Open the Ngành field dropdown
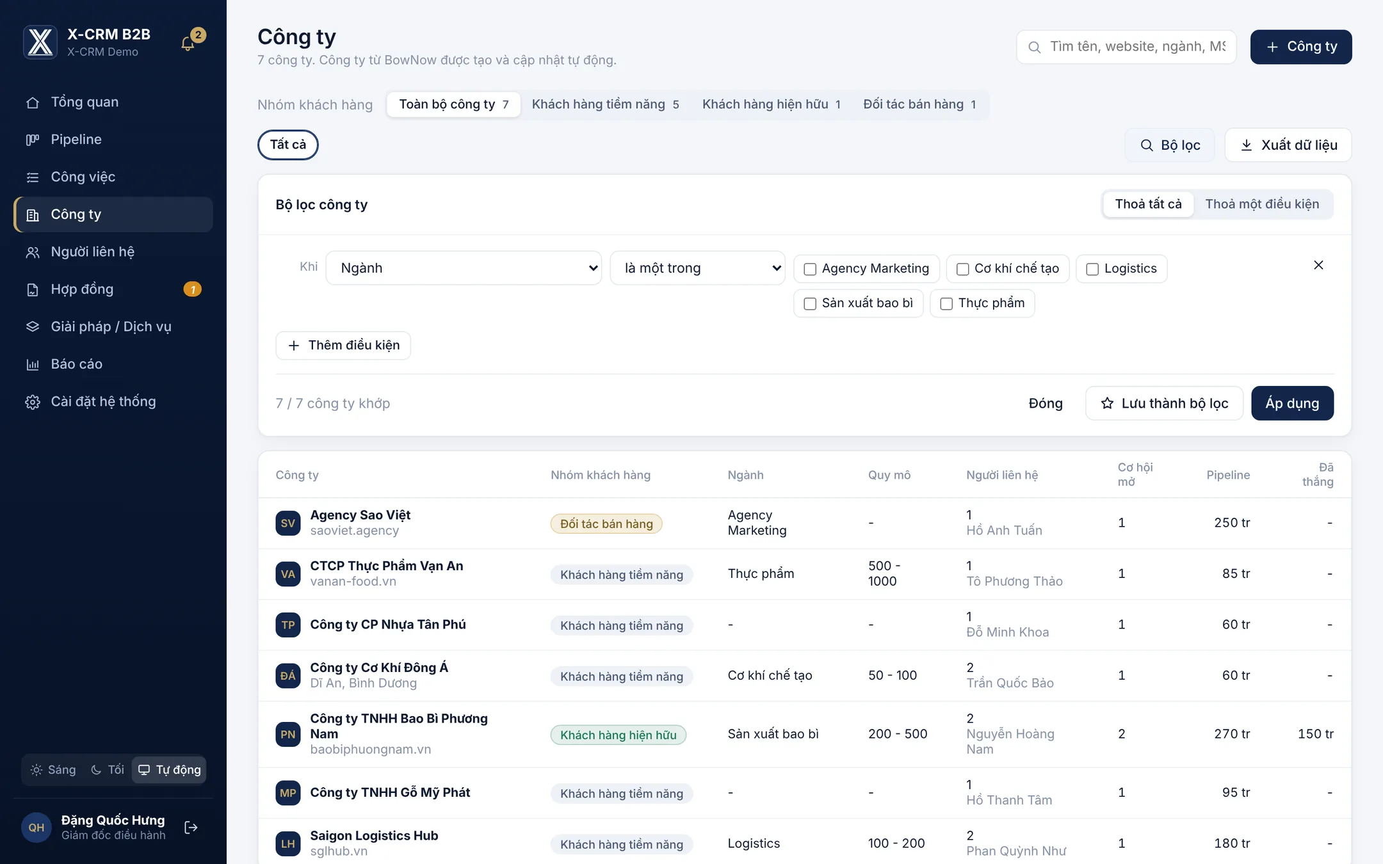This screenshot has height=864, width=1383. tap(464, 268)
